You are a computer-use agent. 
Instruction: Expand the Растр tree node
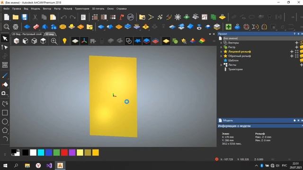221,47
